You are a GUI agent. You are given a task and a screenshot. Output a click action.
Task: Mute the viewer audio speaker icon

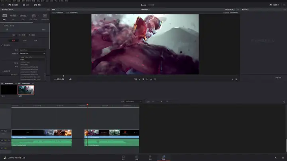click(x=70, y=79)
